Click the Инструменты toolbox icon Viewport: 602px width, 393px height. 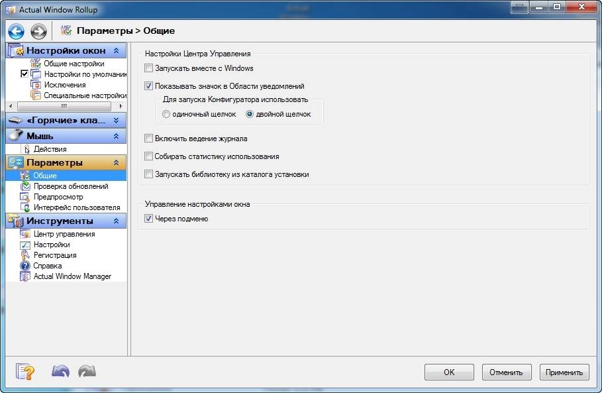point(16,221)
